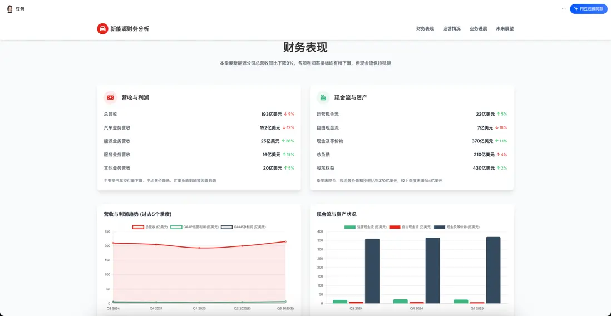Click the 营收与利润趋势 chart title
Image resolution: width=611 pixels, height=316 pixels.
[137, 214]
